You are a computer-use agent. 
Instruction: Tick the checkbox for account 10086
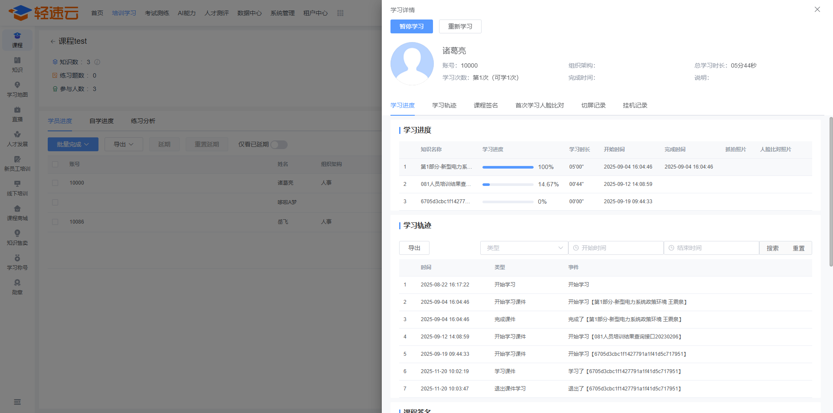(x=55, y=222)
